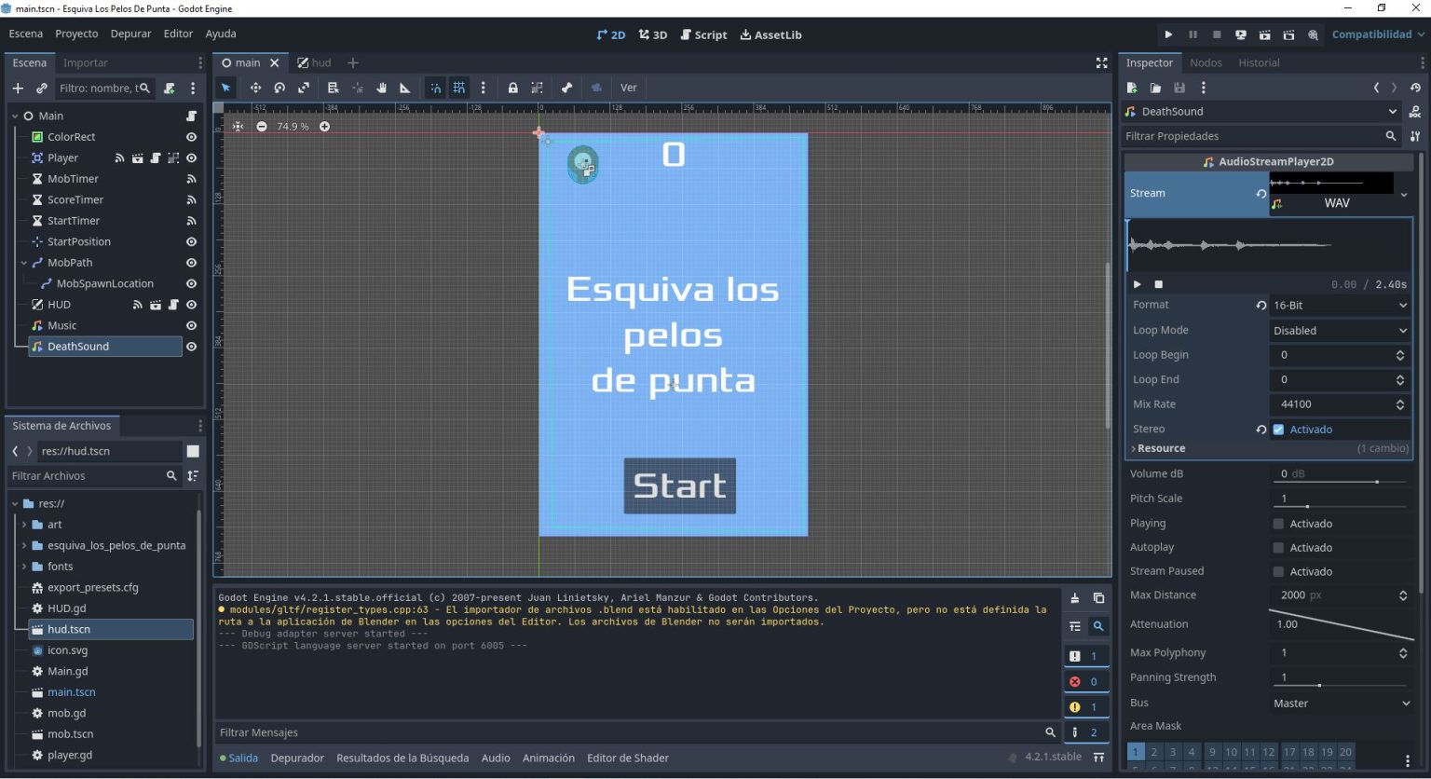
Task: Disable the Stereo Activado checkbox
Action: pos(1278,429)
